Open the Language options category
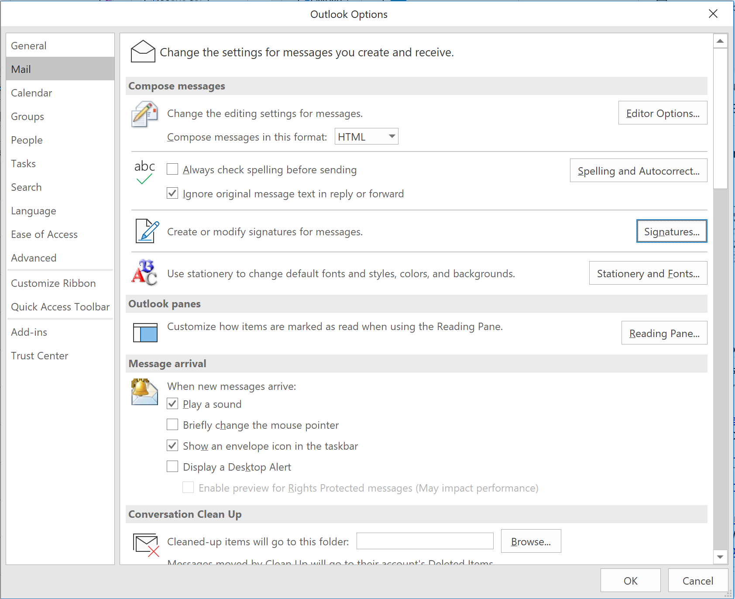 [x=60, y=210]
